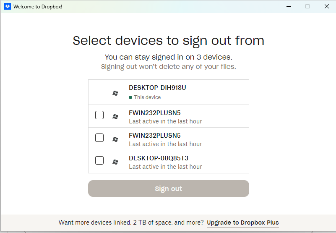This screenshot has width=336, height=233.
Task: Close the Welcome to Dropbox window
Action: point(327,6)
